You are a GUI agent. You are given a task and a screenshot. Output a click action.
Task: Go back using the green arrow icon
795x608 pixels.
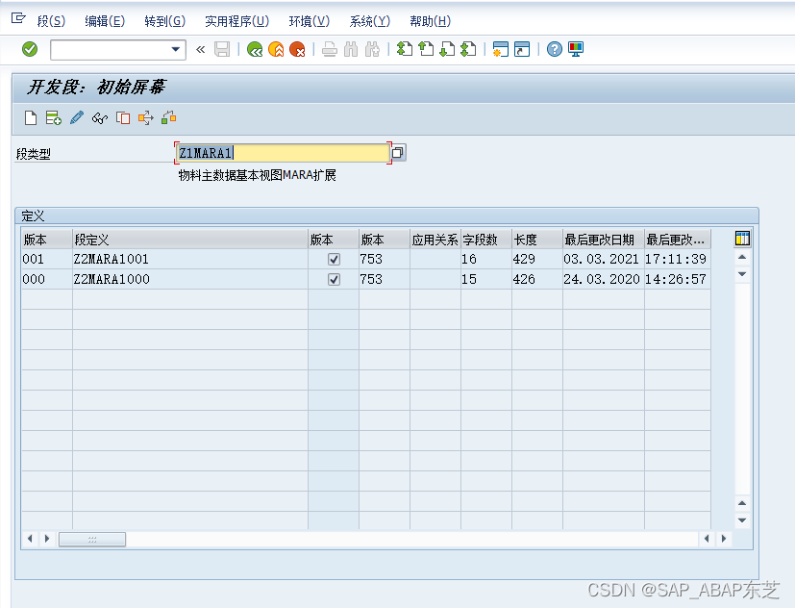254,49
